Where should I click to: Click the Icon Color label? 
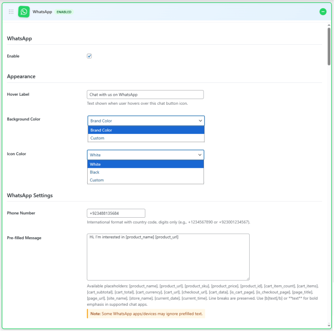pos(17,154)
